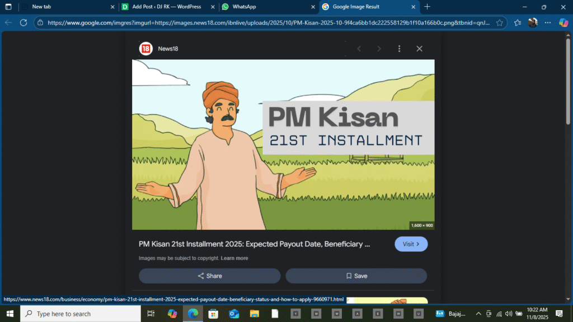The height and width of the screenshot is (322, 573).
Task: Click the system volume icon in the tray
Action: pyautogui.click(x=508, y=314)
